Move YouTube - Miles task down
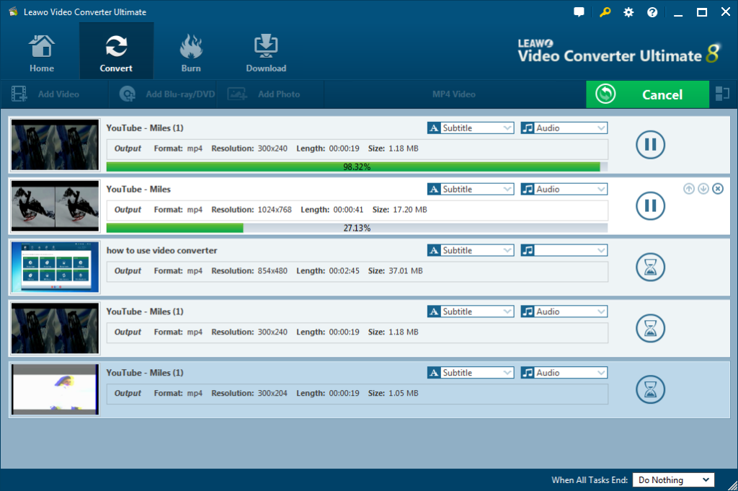This screenshot has height=491, width=738. pyautogui.click(x=703, y=189)
